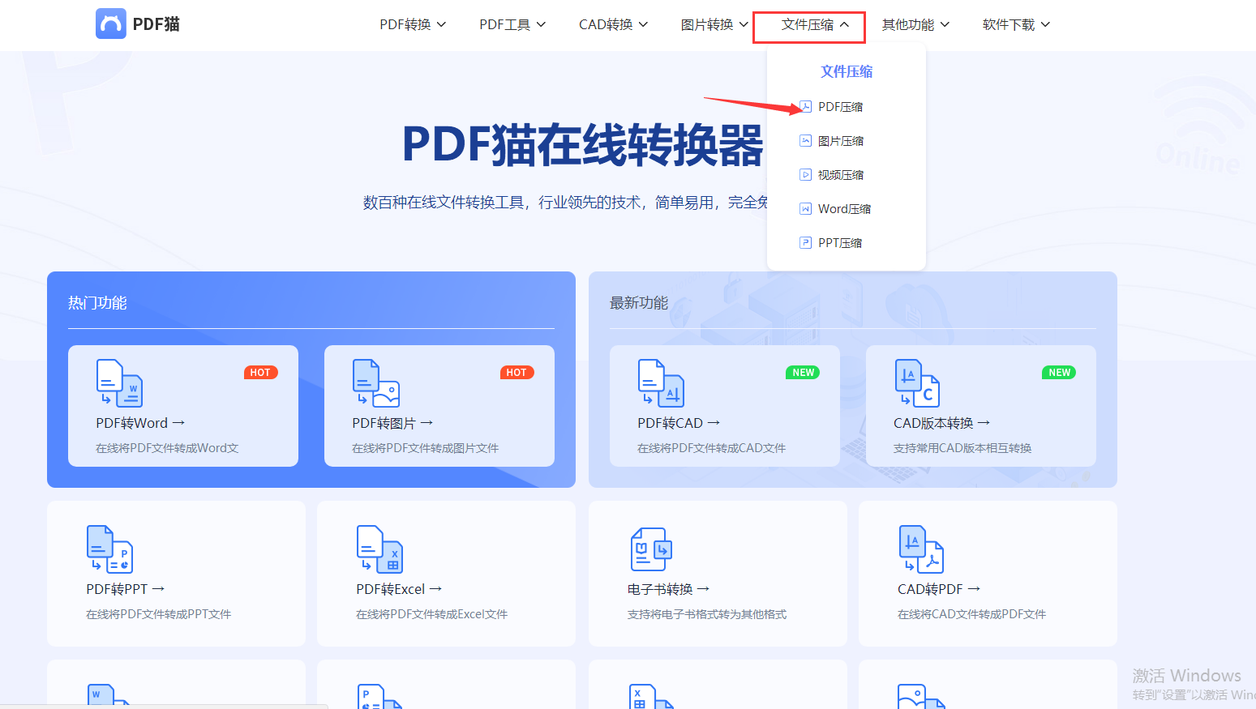Click 支持常用CAD版本相互转换 description
This screenshot has width=1256, height=709.
[x=962, y=448]
